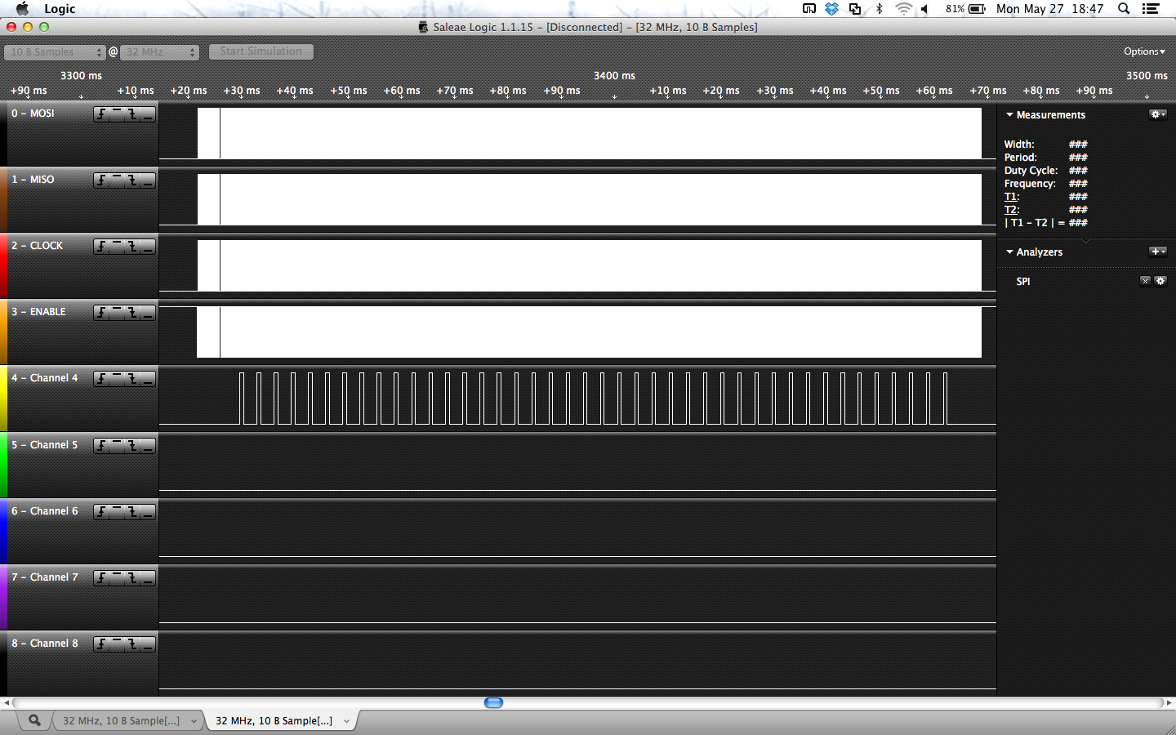Set falling edge trigger on ENABLE channel
The width and height of the screenshot is (1176, 735).
(x=132, y=313)
